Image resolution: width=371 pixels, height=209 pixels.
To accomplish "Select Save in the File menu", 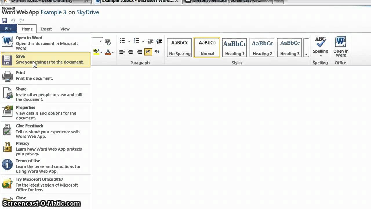I will click(x=46, y=60).
